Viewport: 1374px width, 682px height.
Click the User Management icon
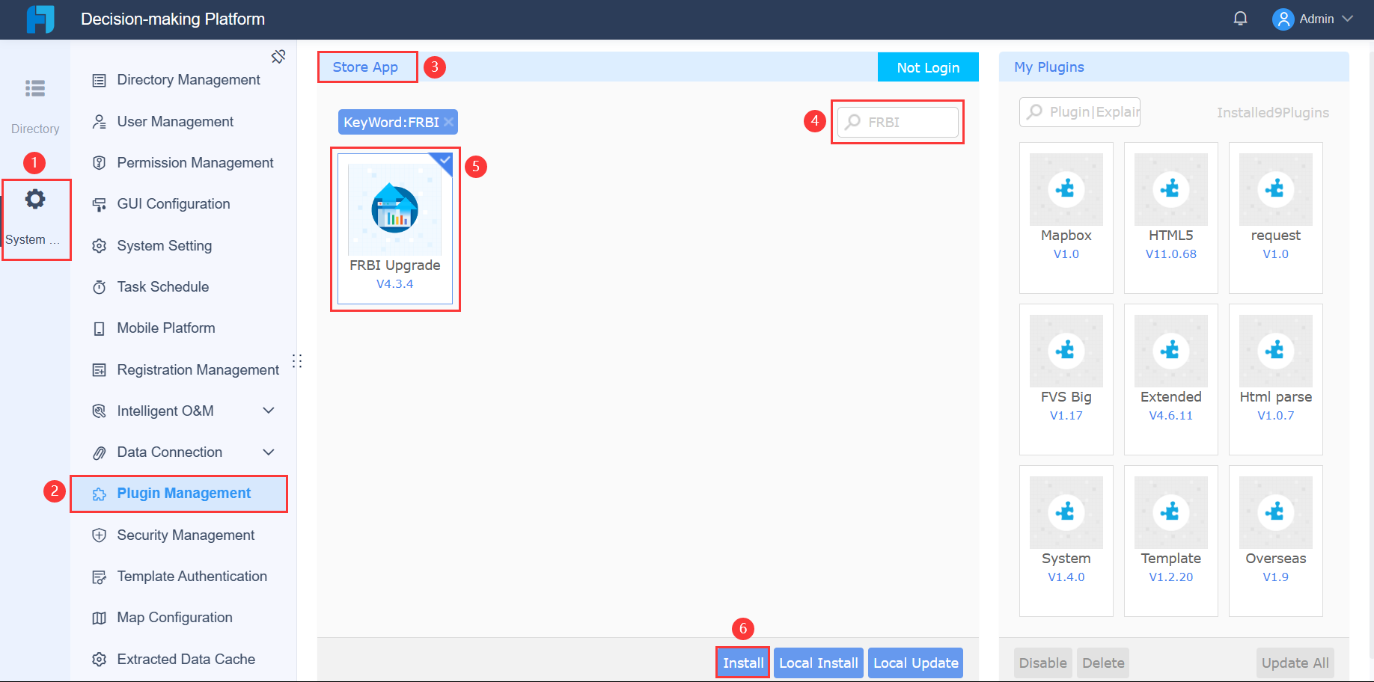click(x=100, y=121)
